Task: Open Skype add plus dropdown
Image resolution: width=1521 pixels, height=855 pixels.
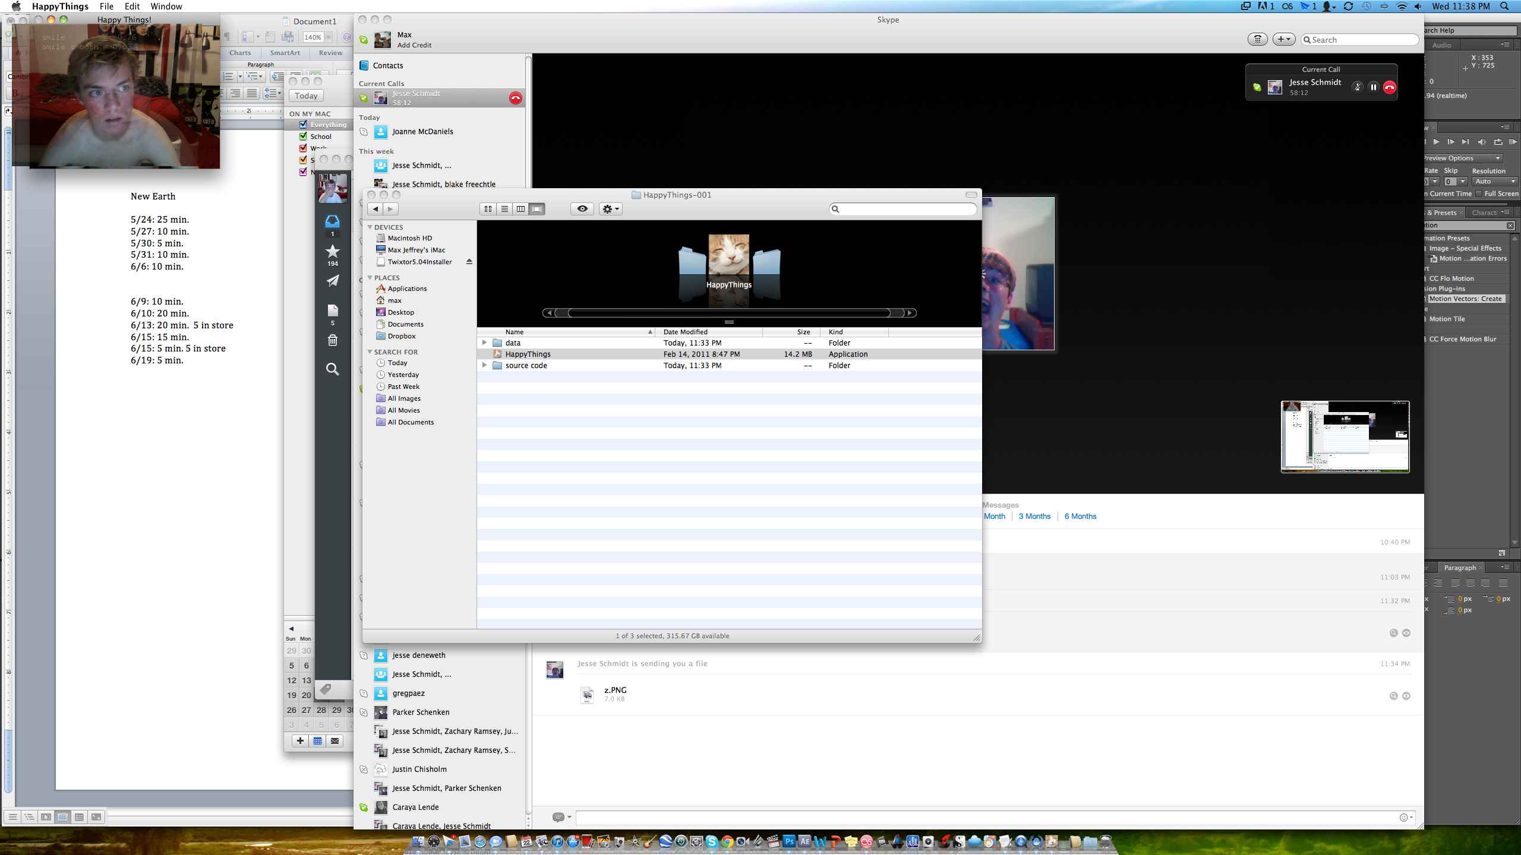Action: point(1283,39)
